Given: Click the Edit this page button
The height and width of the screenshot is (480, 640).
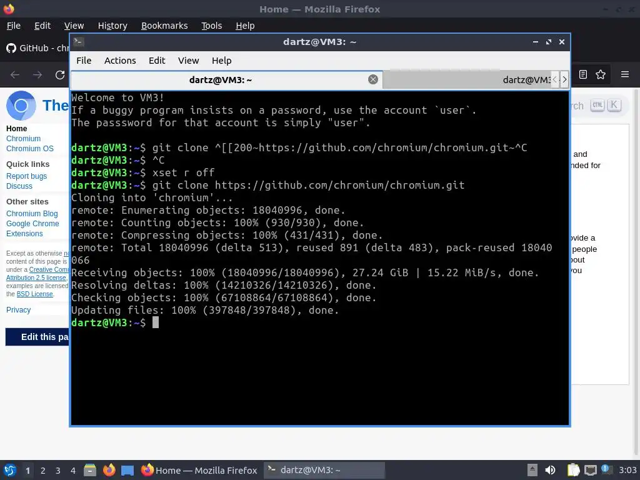Looking at the screenshot, I should coord(37,337).
